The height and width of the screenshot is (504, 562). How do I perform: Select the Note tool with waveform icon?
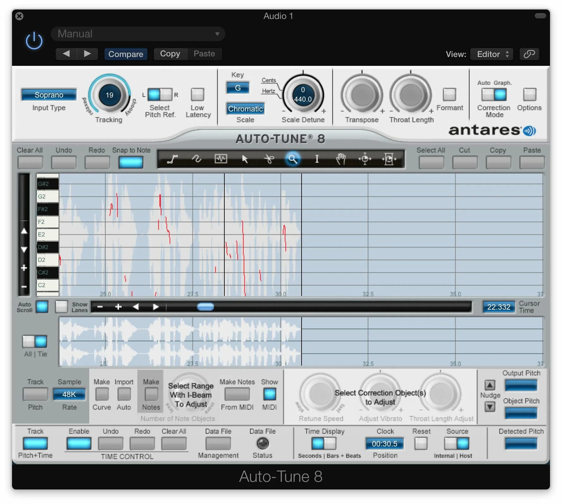[221, 159]
